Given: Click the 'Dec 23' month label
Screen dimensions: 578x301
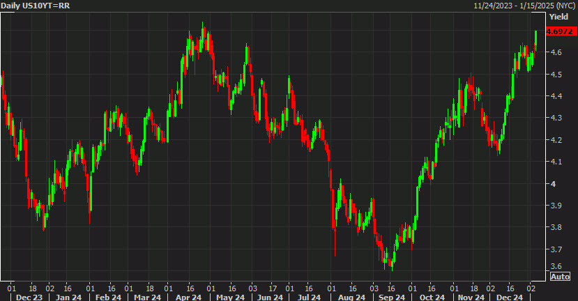Looking at the screenshot, I should 29,297.
